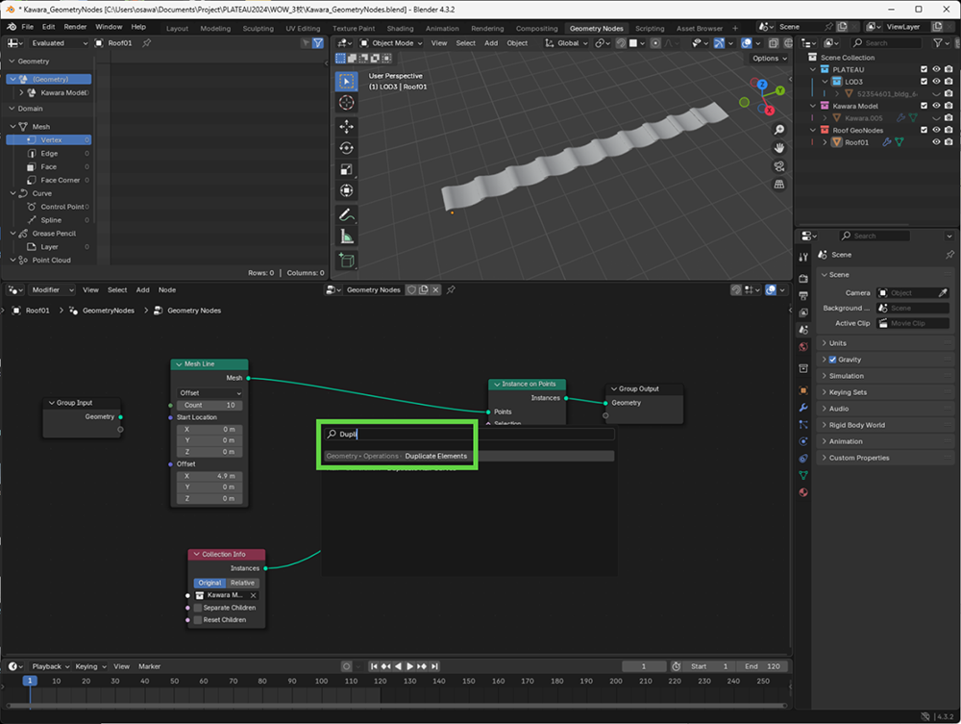Uncheck Roof GeoNodes collection checkbox
The height and width of the screenshot is (724, 961).
pos(924,130)
